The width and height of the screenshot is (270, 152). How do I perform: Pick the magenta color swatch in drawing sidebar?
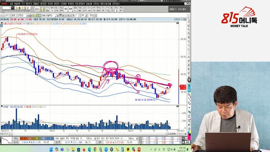[x=189, y=137]
